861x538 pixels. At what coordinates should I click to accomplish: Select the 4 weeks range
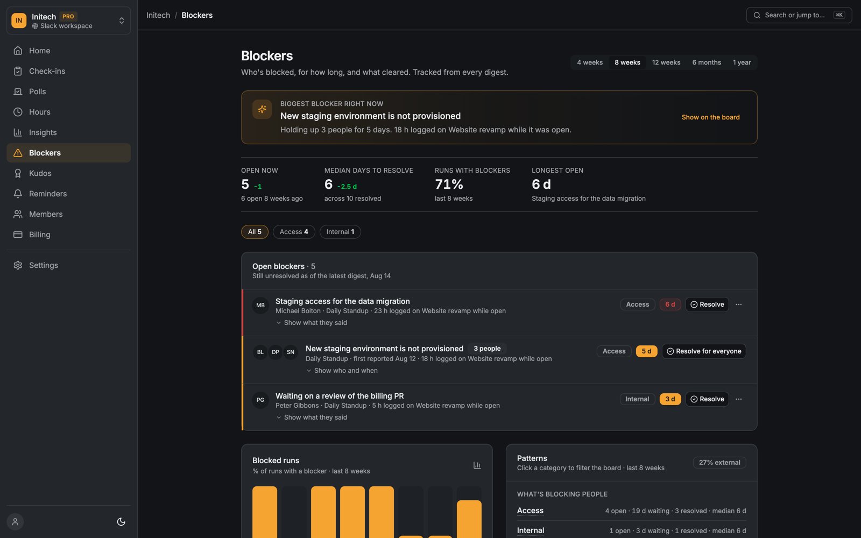[x=590, y=62]
